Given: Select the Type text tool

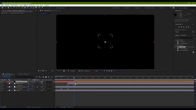Looking at the screenshot, I should 28,8.
